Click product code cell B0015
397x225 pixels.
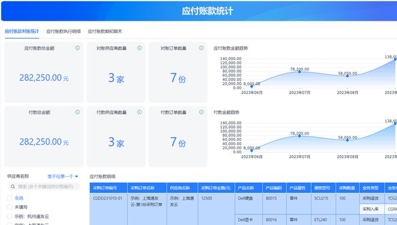coord(274,204)
